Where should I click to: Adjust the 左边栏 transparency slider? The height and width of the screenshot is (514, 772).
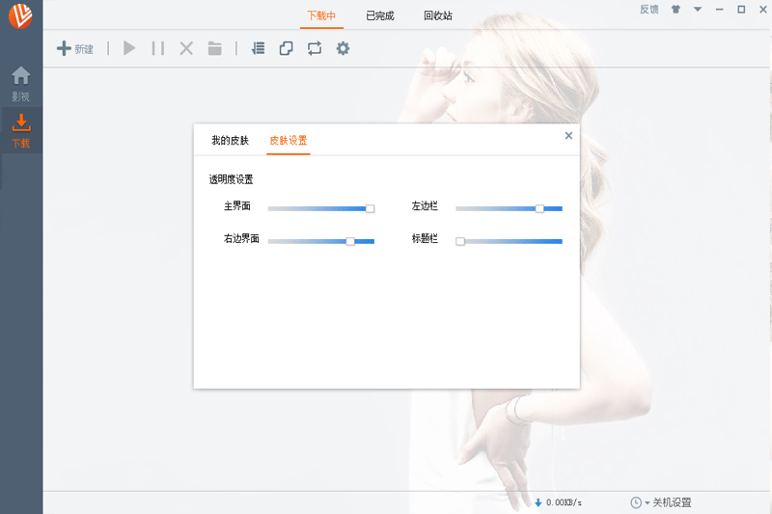(510, 208)
